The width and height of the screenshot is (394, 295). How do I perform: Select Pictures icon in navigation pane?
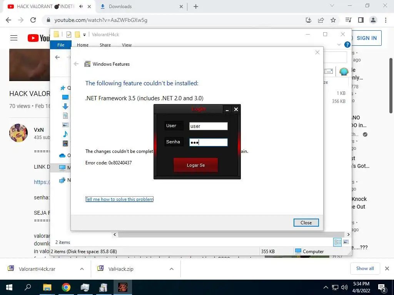(65, 125)
